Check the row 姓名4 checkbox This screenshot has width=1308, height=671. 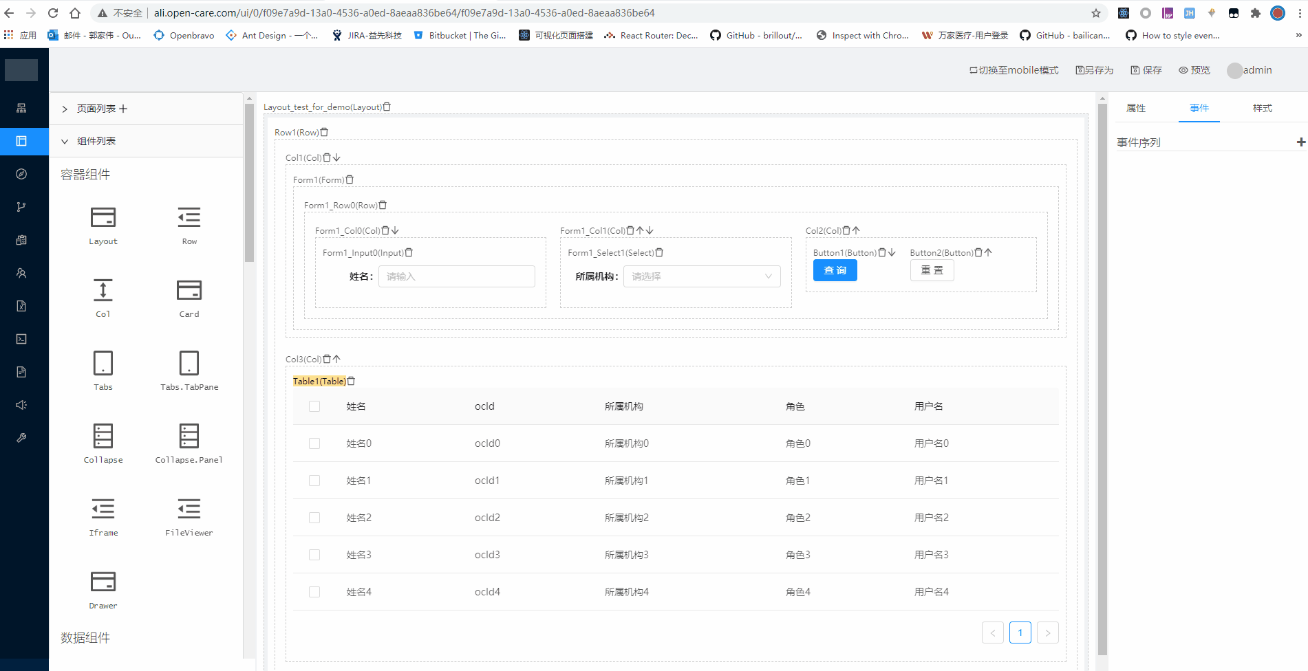[x=314, y=592]
